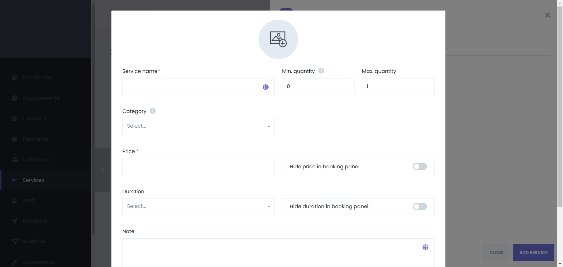This screenshot has height=267, width=563.
Task: Toggle Hide duration in booking panel switch
Action: point(420,207)
